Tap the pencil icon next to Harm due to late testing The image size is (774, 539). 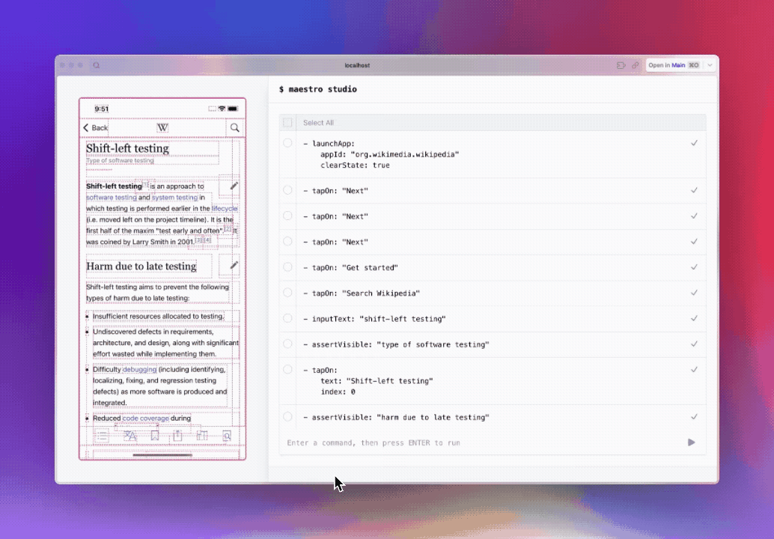pyautogui.click(x=234, y=266)
